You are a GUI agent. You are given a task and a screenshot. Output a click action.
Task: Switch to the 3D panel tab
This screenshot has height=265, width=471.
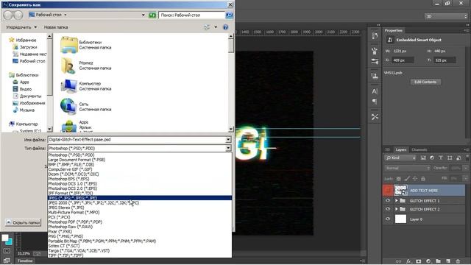coord(388,149)
